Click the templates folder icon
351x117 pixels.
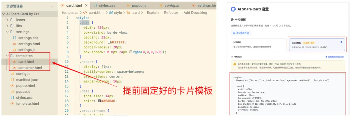click(13, 56)
